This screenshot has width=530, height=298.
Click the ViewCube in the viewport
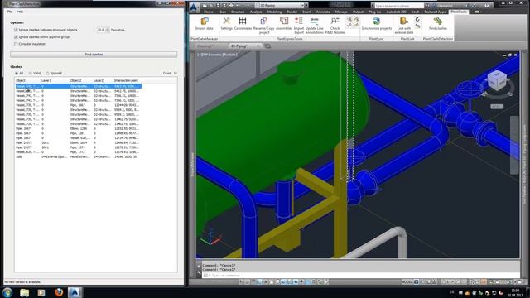click(497, 81)
